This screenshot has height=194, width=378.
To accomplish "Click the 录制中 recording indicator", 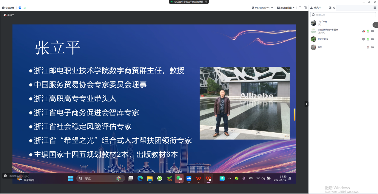I will click(x=9, y=15).
